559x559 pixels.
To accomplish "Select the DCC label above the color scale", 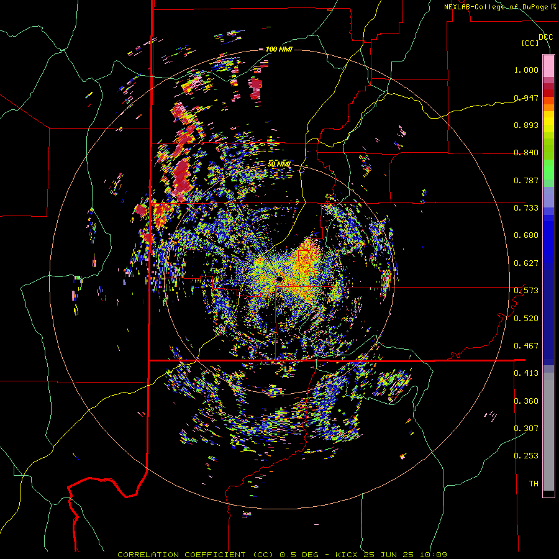I will (545, 37).
